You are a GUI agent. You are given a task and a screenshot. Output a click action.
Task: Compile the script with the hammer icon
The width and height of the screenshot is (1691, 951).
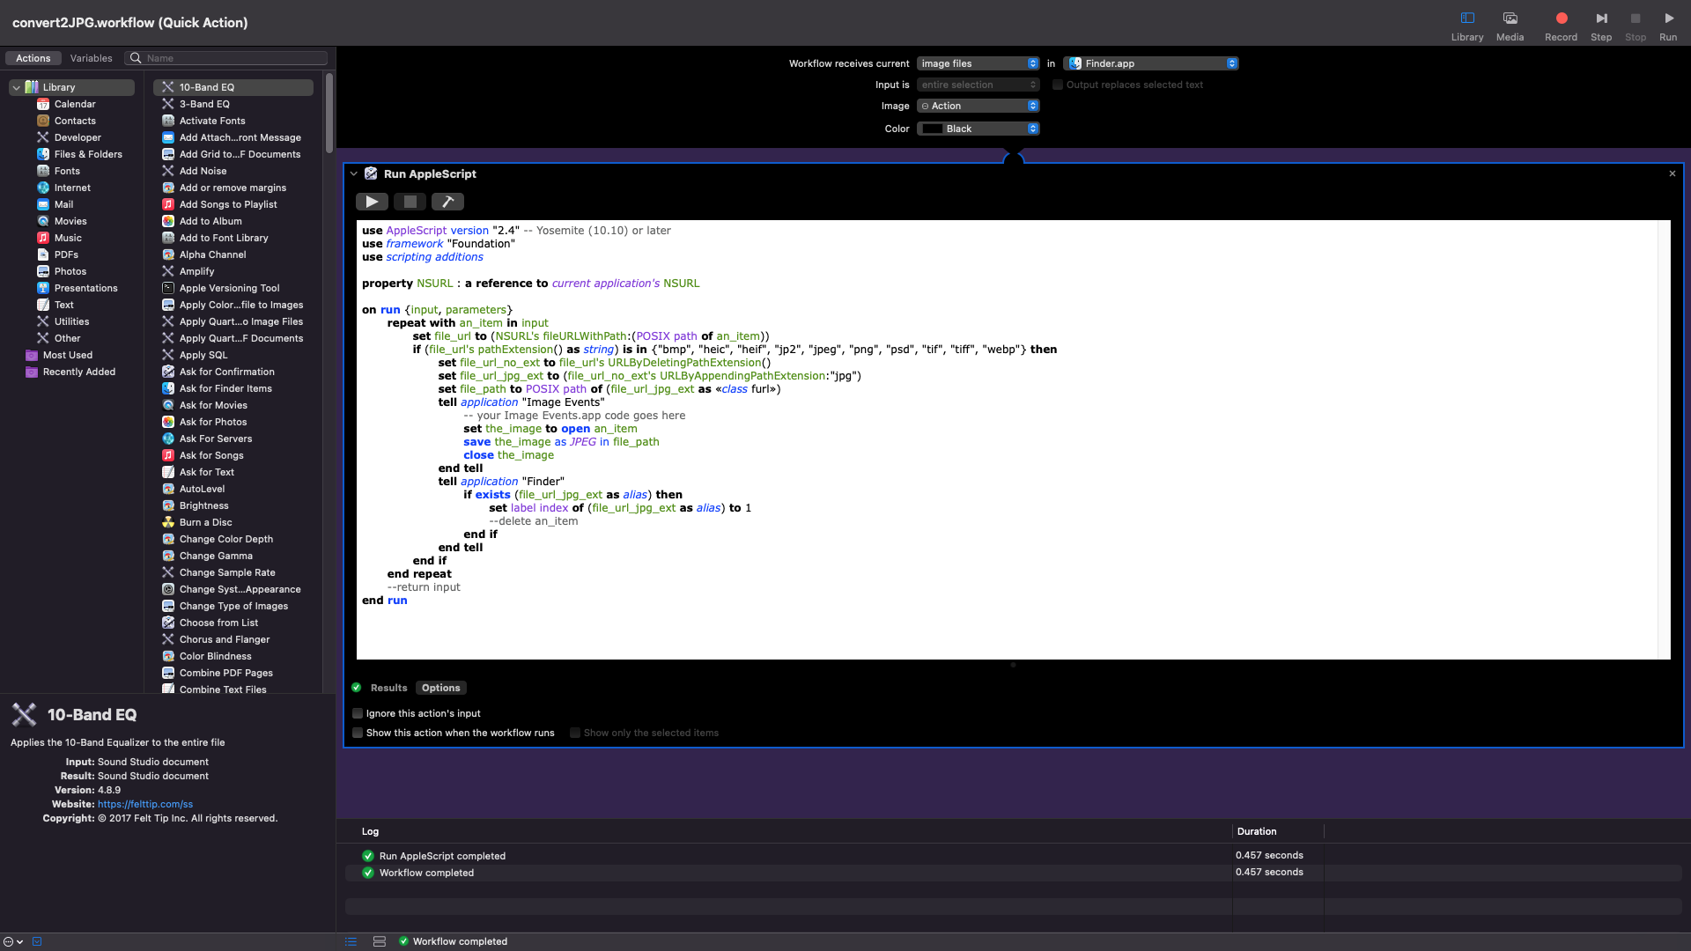447,202
